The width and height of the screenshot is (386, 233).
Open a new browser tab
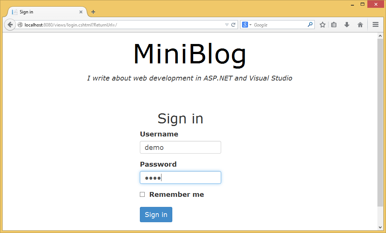[x=92, y=12]
